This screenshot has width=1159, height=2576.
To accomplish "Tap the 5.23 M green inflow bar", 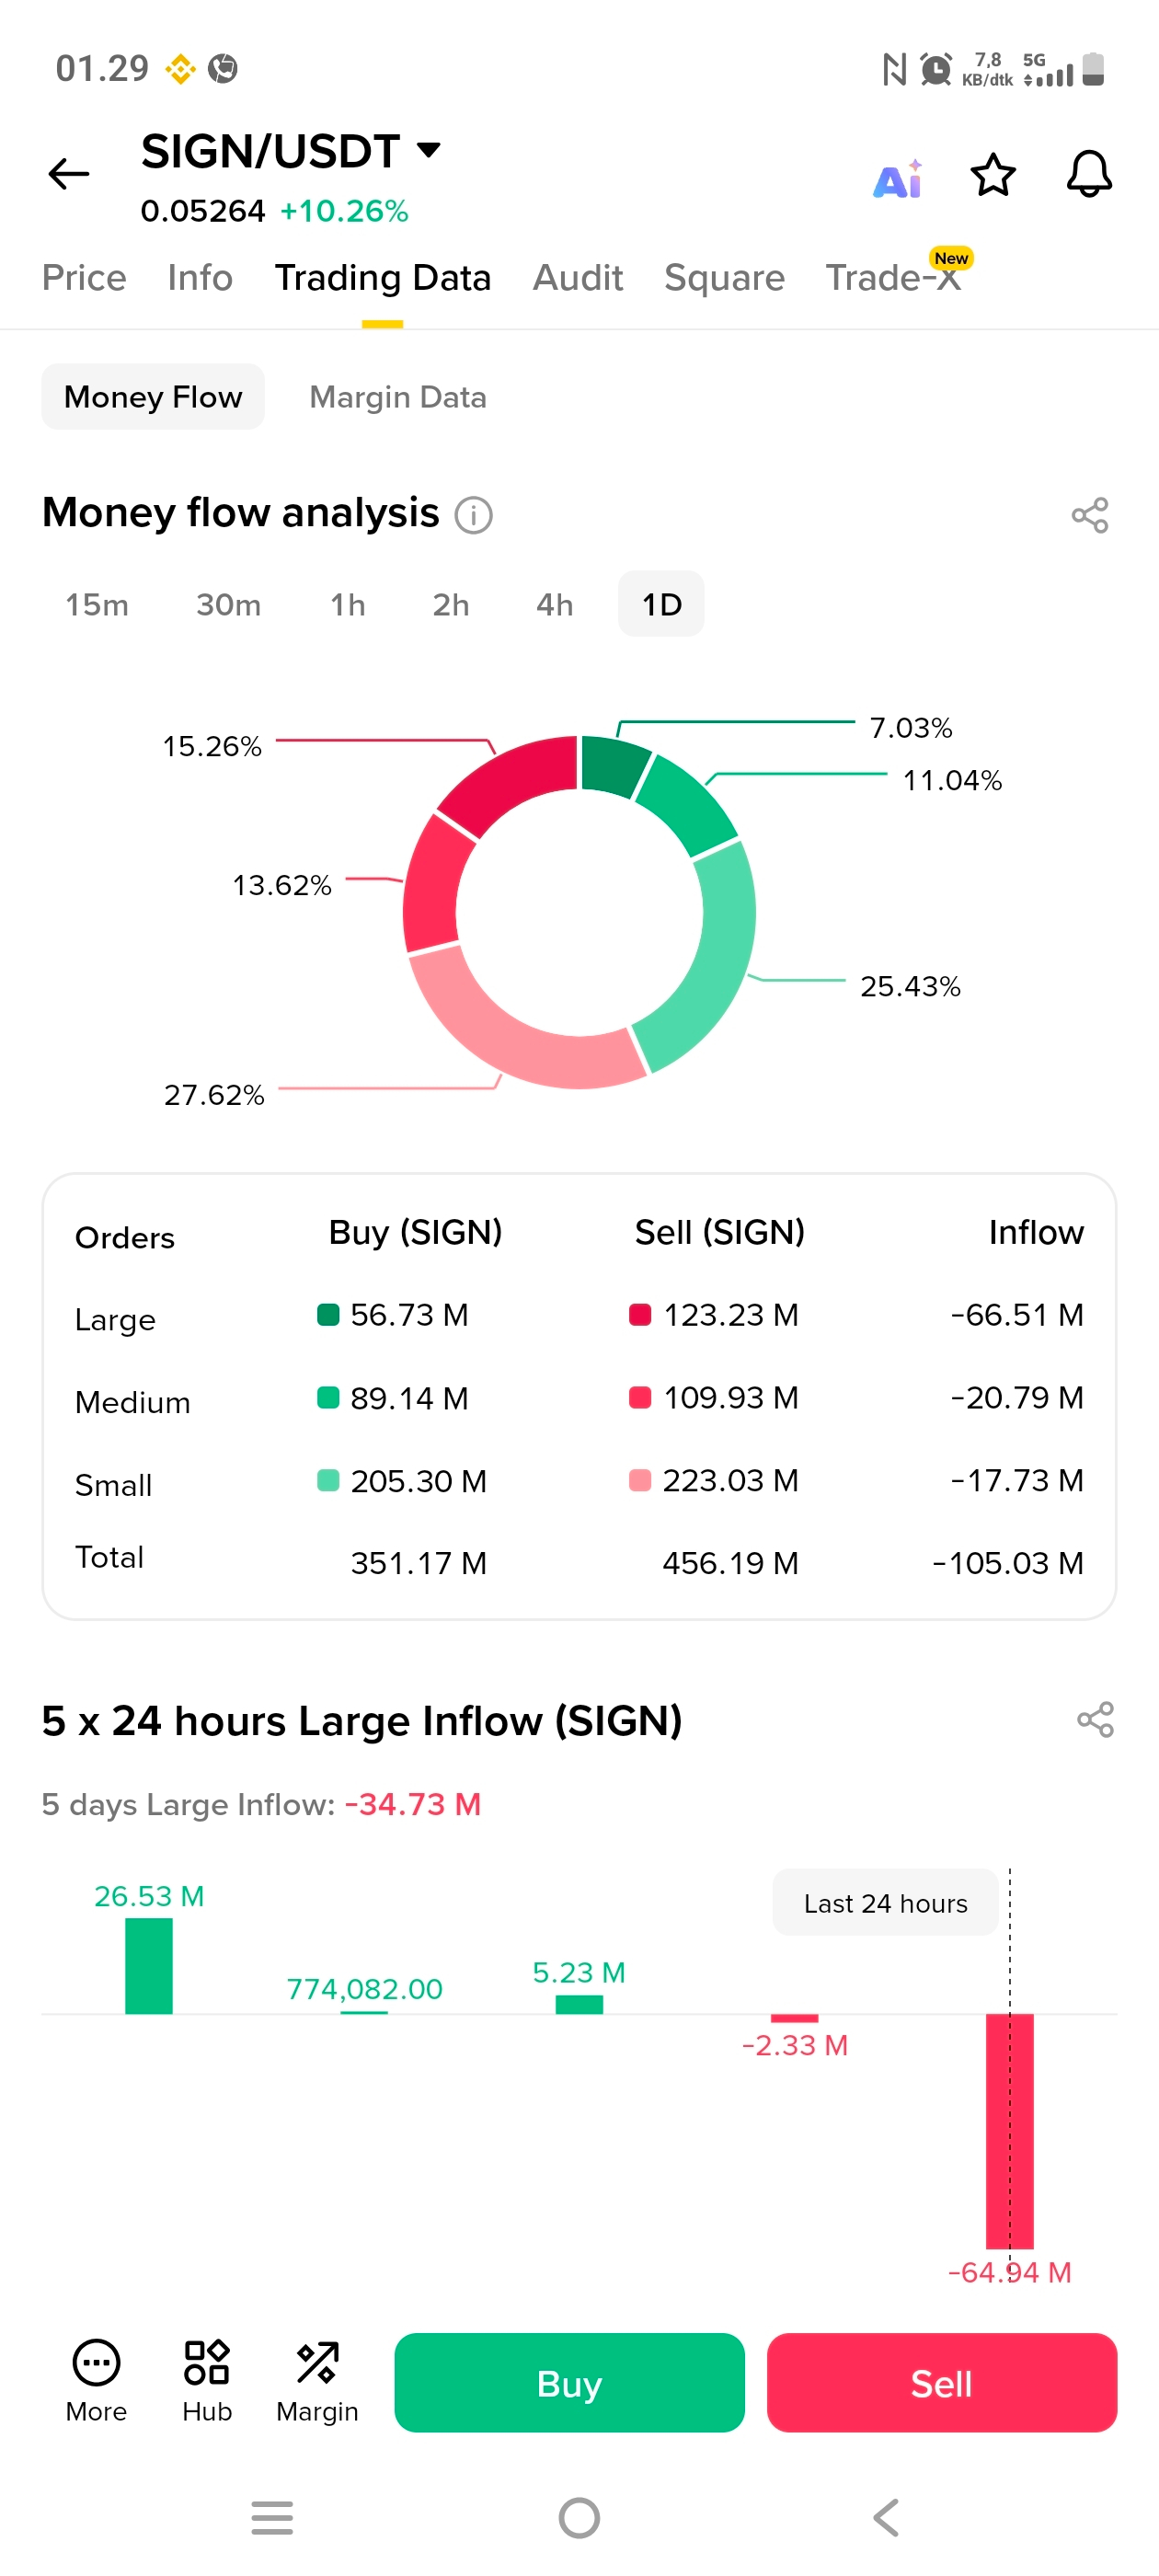I will [x=579, y=2004].
